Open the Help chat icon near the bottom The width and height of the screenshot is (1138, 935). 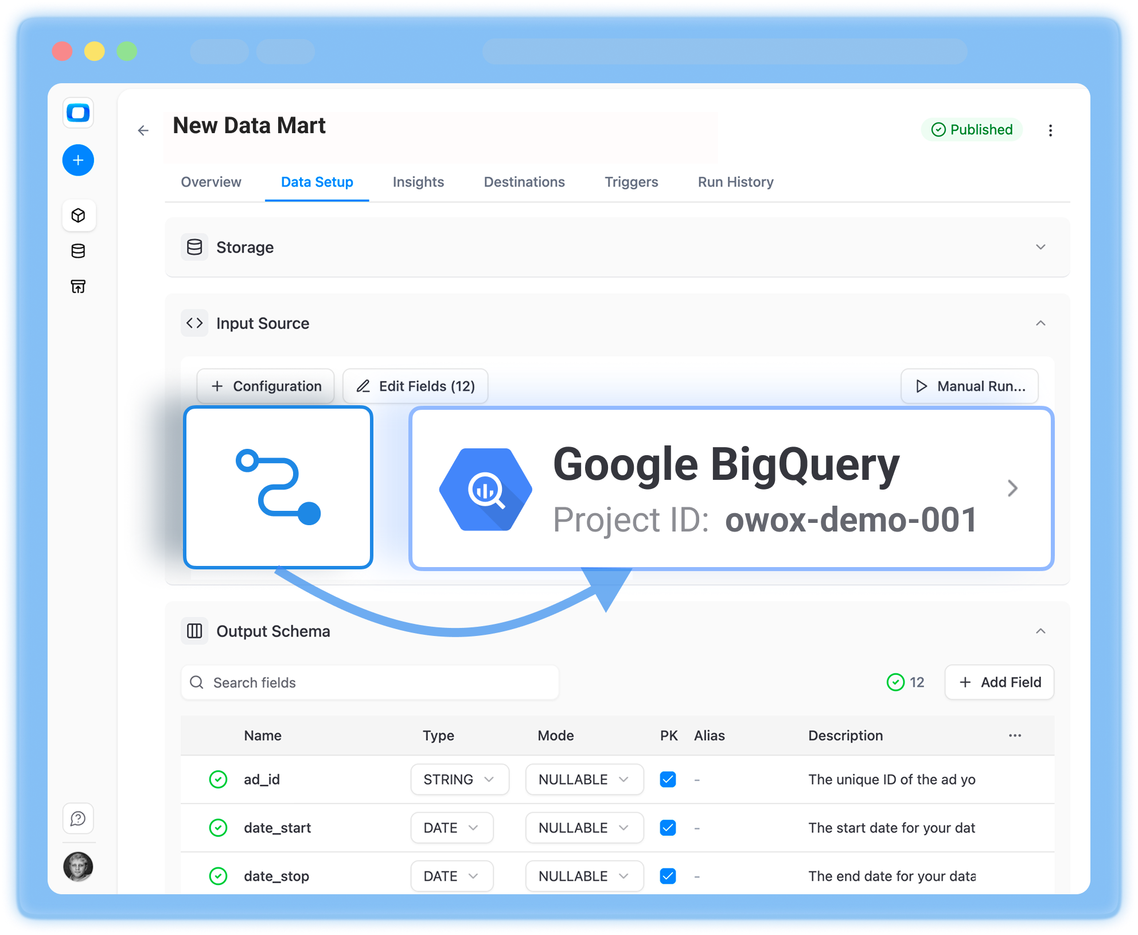(x=78, y=819)
